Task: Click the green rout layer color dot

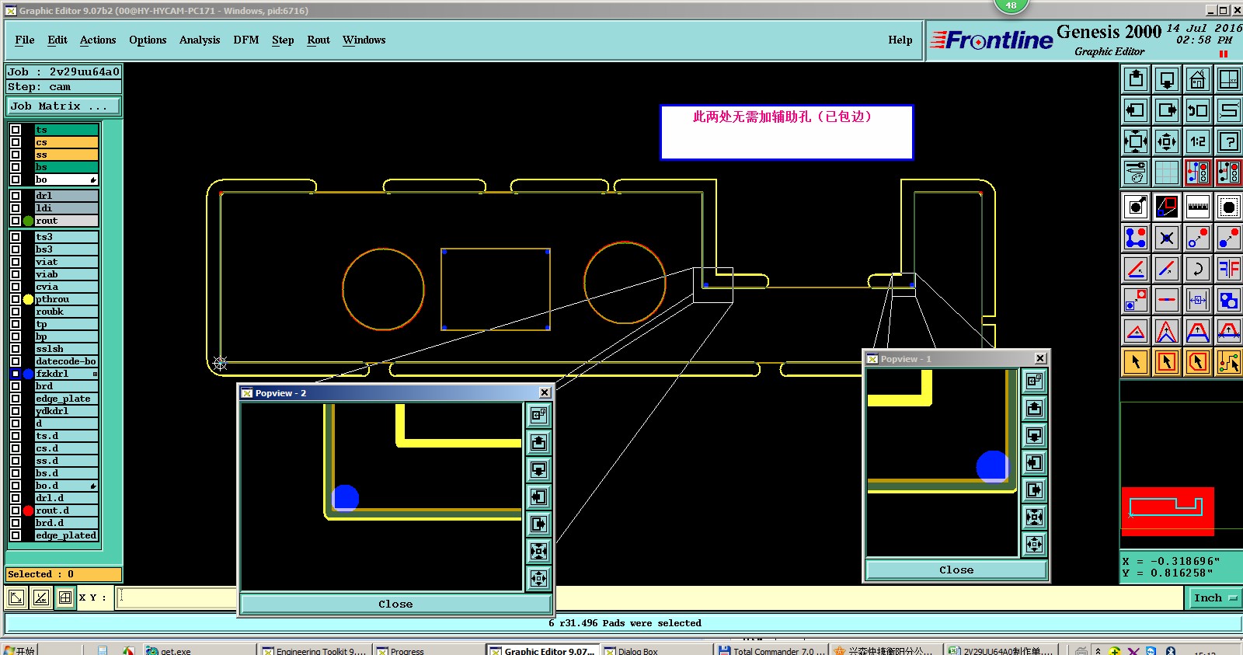Action: click(x=28, y=221)
